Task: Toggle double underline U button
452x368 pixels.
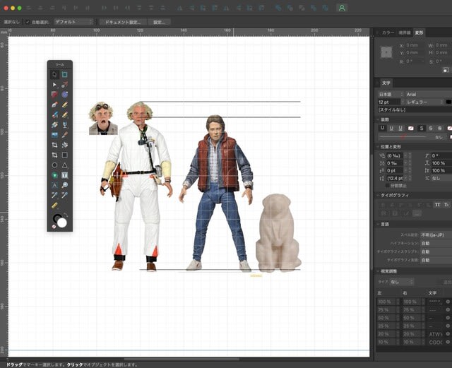Action: pos(400,128)
